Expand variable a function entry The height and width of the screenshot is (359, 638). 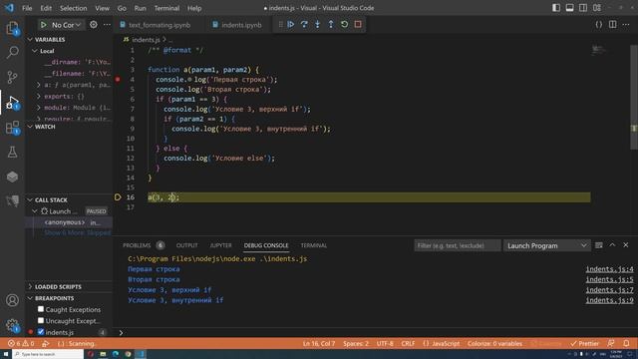[x=38, y=85]
